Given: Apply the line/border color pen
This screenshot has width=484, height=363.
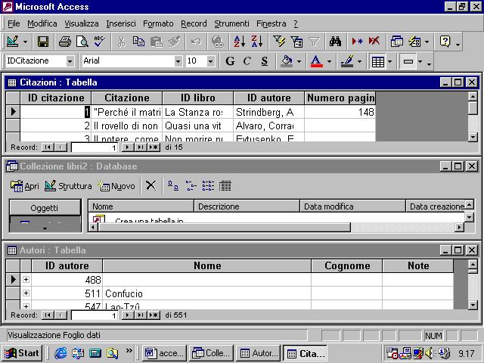Looking at the screenshot, I should tap(347, 61).
